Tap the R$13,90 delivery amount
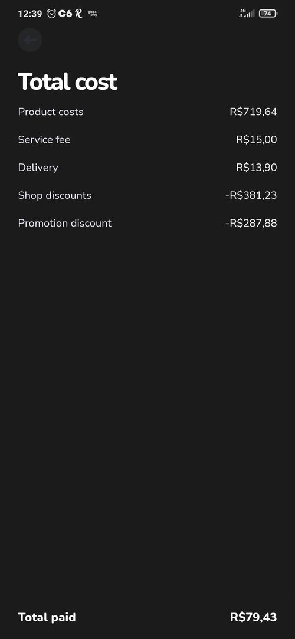The height and width of the screenshot is (639, 295). click(256, 168)
